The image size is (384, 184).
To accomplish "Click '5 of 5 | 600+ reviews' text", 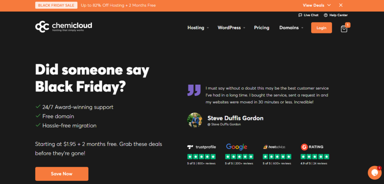I will pos(277,163).
